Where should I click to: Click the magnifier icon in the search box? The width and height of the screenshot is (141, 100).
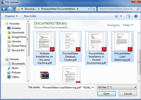coord(138,9)
